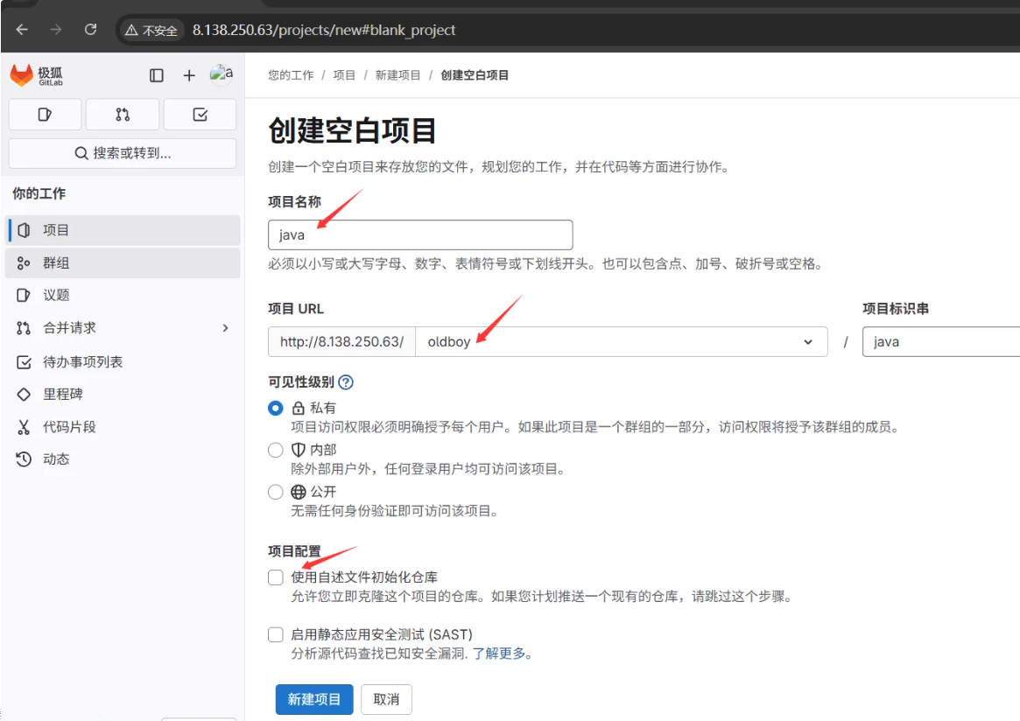Select the 内部 visibility radio button
The height and width of the screenshot is (721, 1020).
click(x=276, y=450)
